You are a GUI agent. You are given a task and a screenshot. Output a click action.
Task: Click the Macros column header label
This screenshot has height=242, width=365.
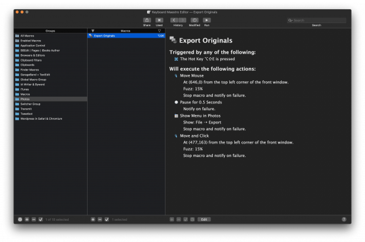125,31
